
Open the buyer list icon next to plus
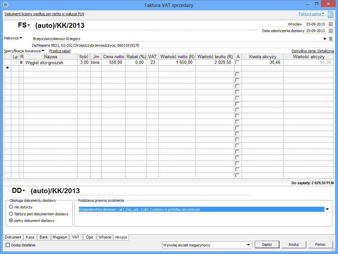[x=331, y=39]
